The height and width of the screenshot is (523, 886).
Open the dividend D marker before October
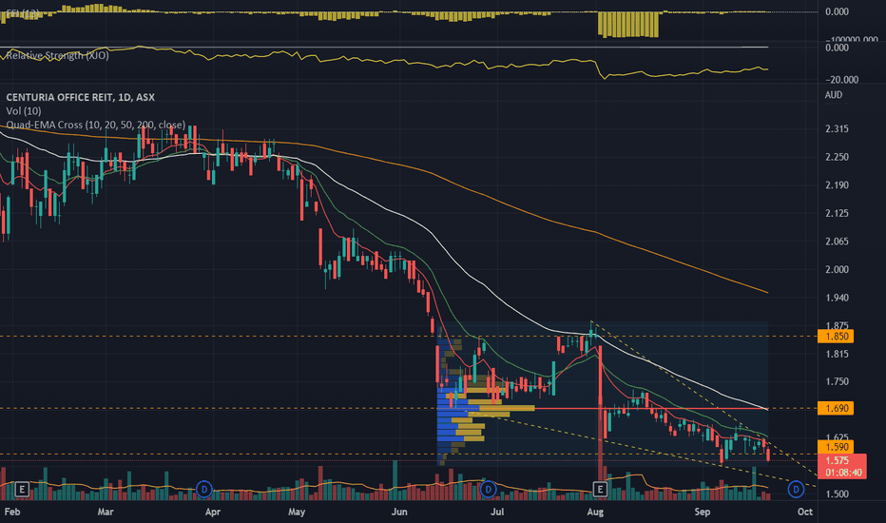796,489
